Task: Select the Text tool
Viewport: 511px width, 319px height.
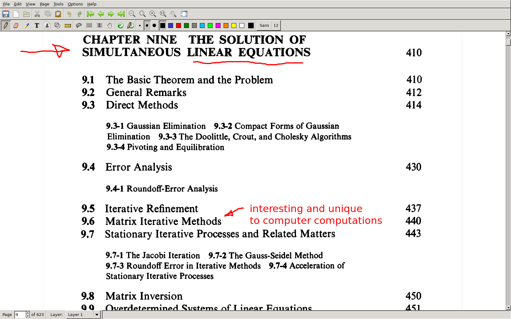Action: tap(37, 26)
